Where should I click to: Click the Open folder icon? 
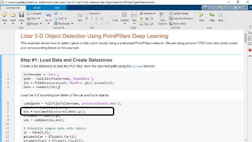click(x=13, y=15)
